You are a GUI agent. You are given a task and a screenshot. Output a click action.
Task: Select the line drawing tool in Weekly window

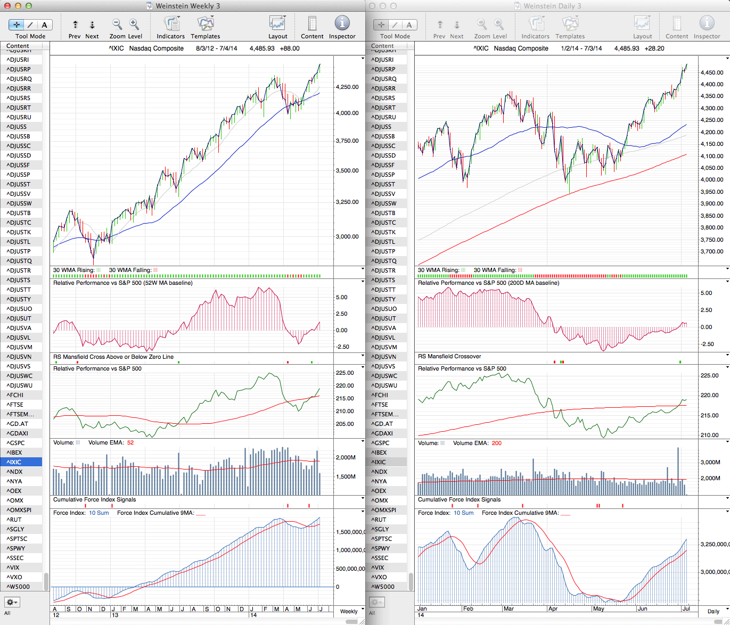coord(31,24)
